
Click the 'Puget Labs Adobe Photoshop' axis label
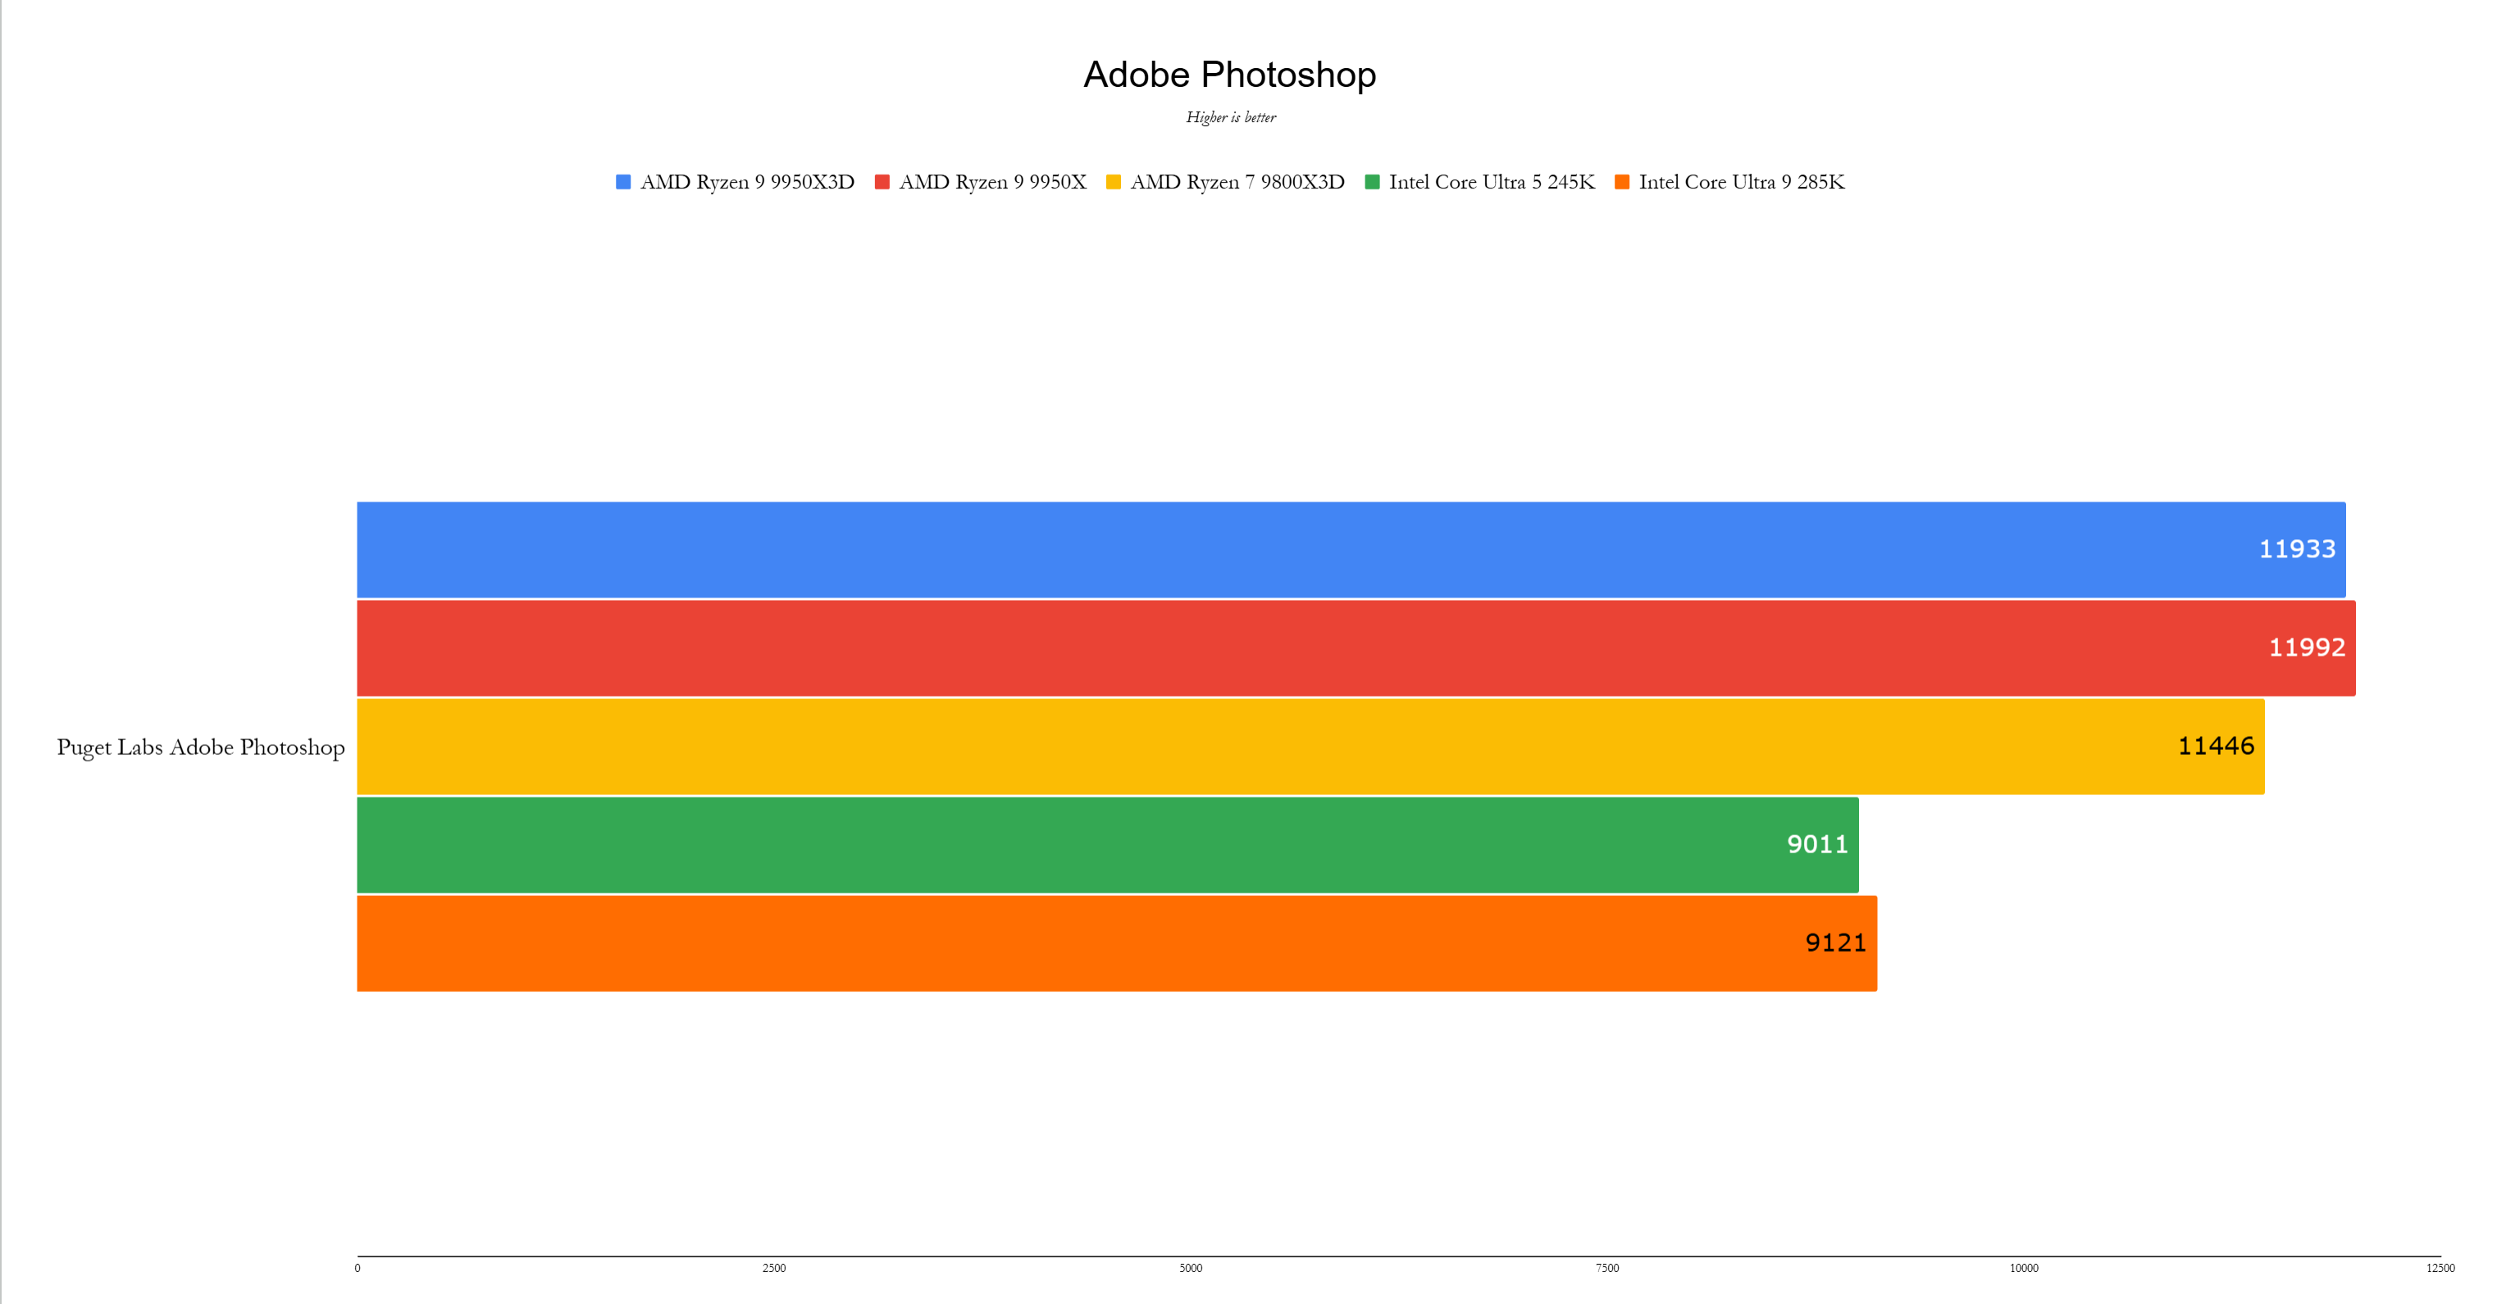201,747
